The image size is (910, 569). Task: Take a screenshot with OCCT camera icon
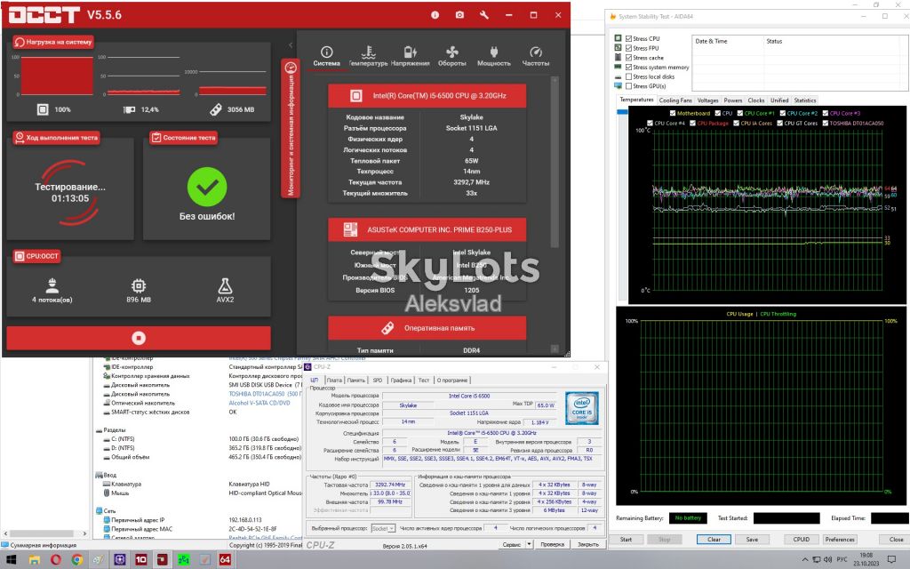[459, 15]
